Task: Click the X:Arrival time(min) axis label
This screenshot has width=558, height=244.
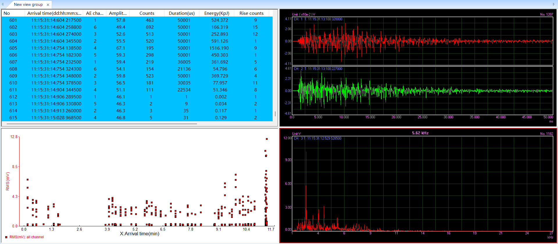Action: point(139,234)
